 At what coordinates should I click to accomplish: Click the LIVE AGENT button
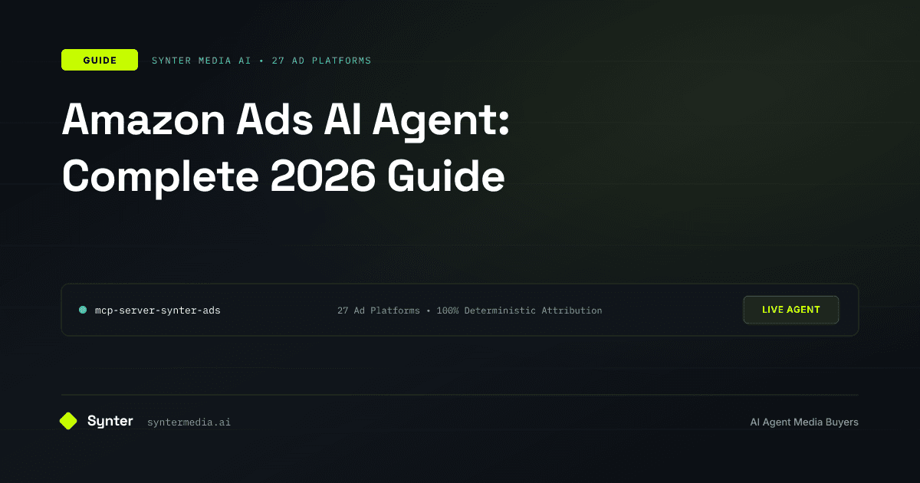click(x=791, y=310)
